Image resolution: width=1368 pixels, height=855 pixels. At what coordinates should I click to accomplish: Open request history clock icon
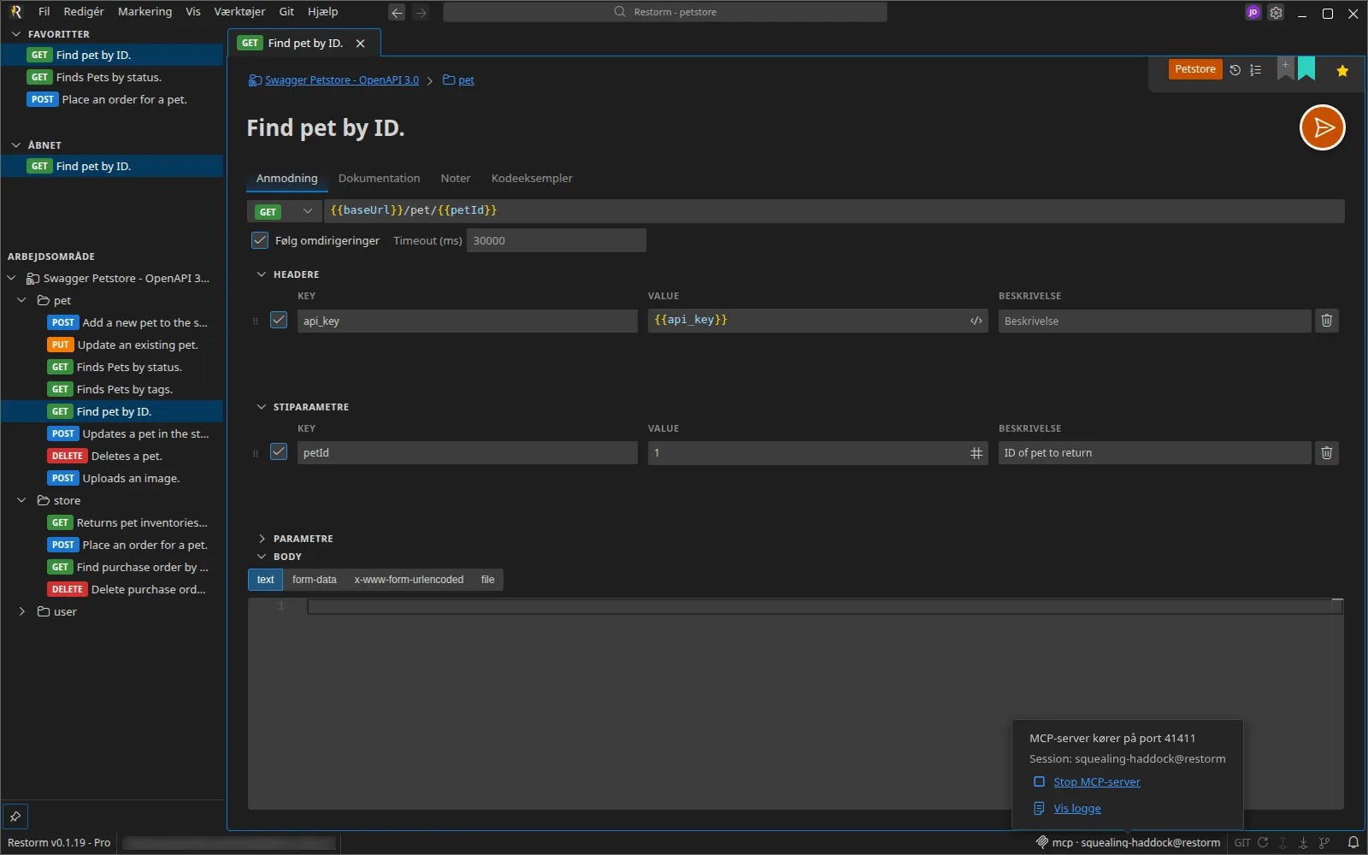[x=1235, y=70]
